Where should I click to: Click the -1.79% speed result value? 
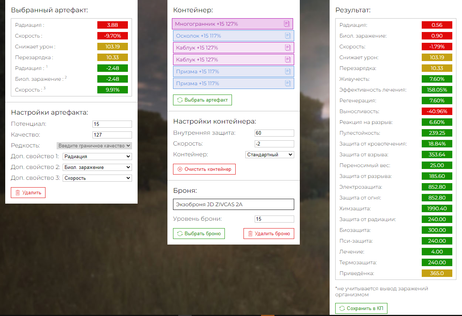pos(437,47)
